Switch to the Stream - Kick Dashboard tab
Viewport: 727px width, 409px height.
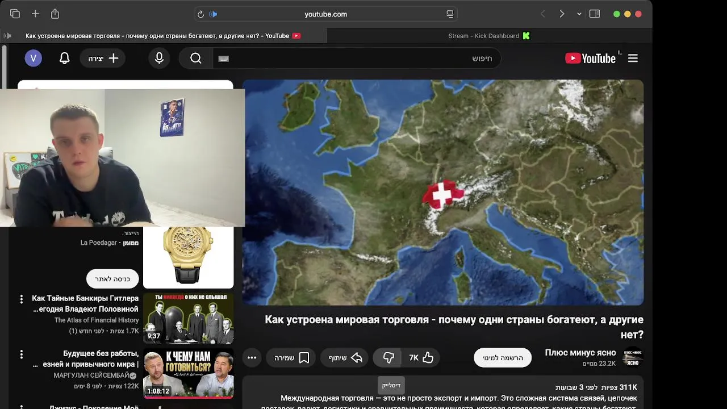point(490,36)
